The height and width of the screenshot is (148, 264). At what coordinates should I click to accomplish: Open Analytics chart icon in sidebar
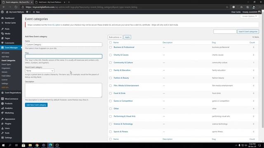[2, 108]
